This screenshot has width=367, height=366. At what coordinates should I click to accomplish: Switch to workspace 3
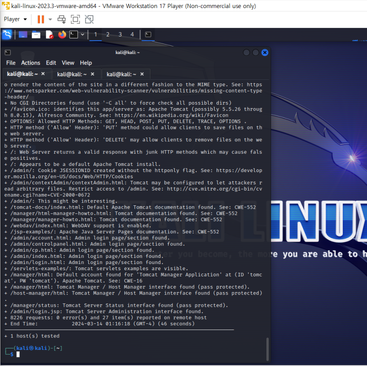click(120, 35)
